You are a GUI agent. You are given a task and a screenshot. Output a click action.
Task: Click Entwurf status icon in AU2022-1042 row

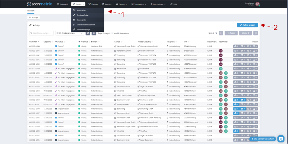pyautogui.click(x=56, y=55)
